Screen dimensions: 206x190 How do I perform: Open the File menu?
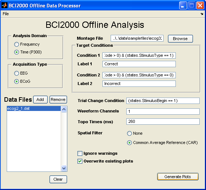[x=6, y=14]
